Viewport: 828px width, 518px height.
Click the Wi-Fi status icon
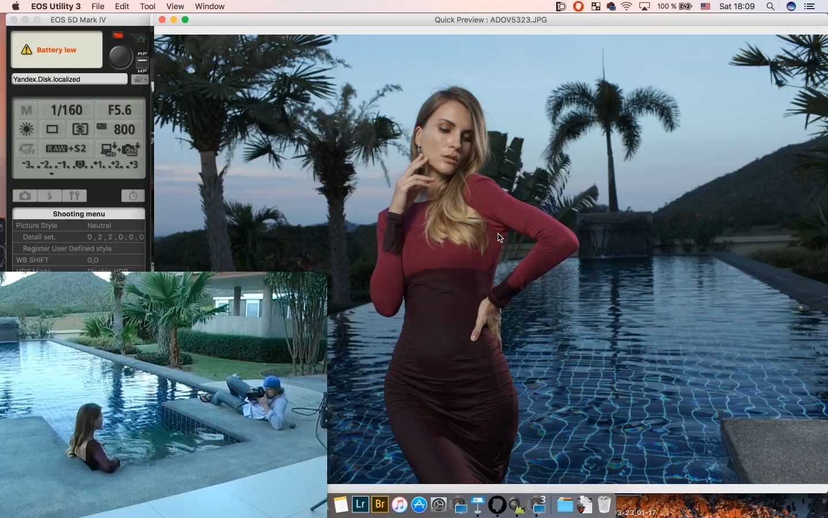[x=627, y=6]
